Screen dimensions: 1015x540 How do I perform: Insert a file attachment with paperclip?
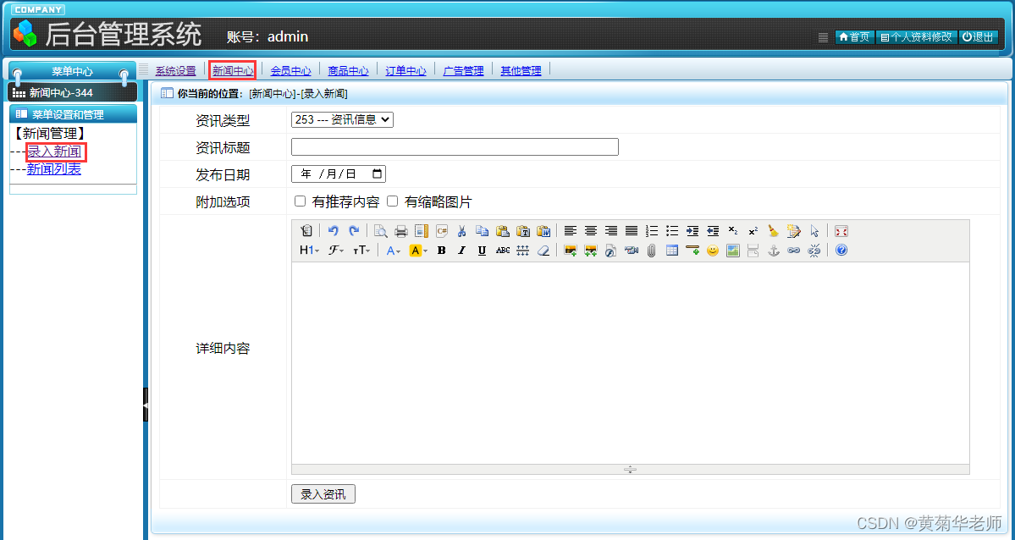651,251
